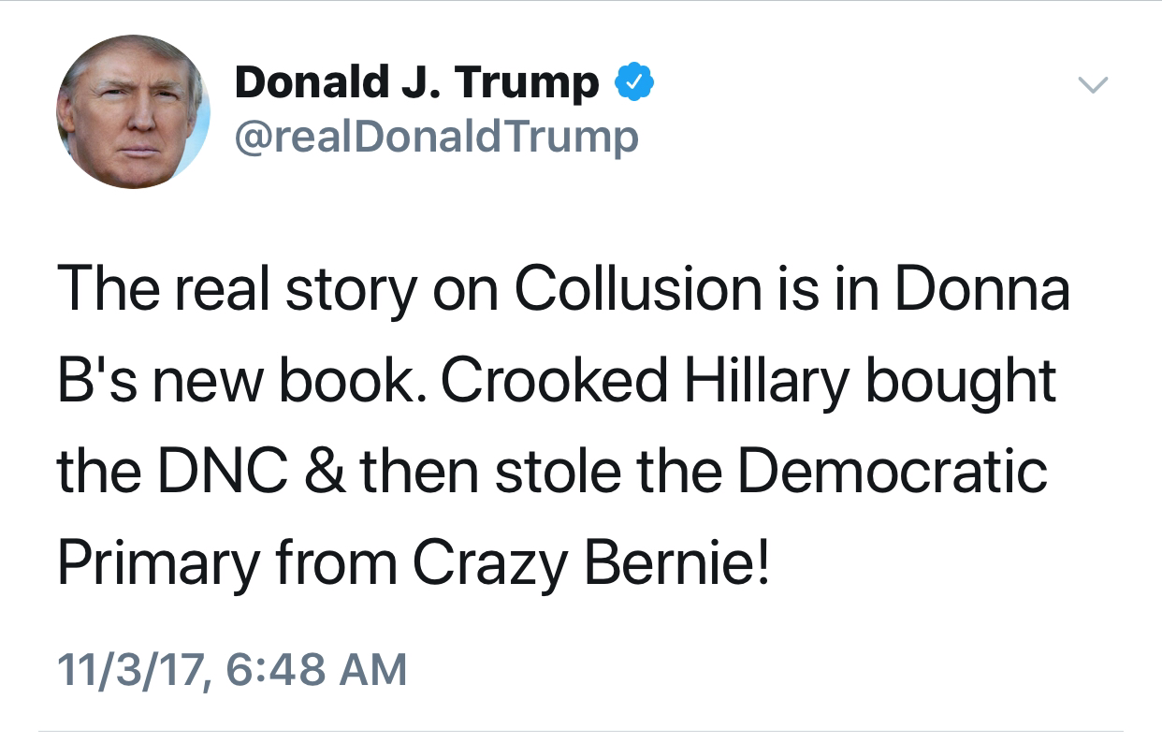The width and height of the screenshot is (1162, 743).
Task: Open the @realDonaldTrump handle link
Action: tap(436, 137)
